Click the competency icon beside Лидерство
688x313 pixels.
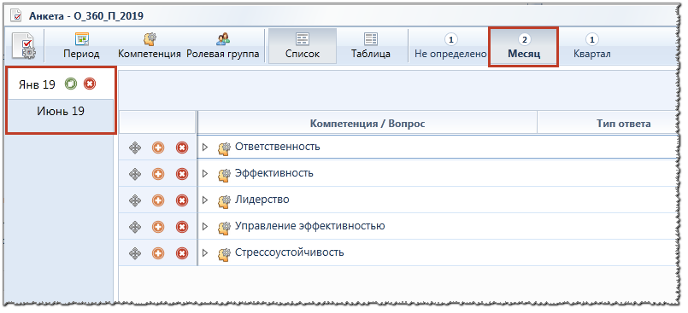pos(224,201)
